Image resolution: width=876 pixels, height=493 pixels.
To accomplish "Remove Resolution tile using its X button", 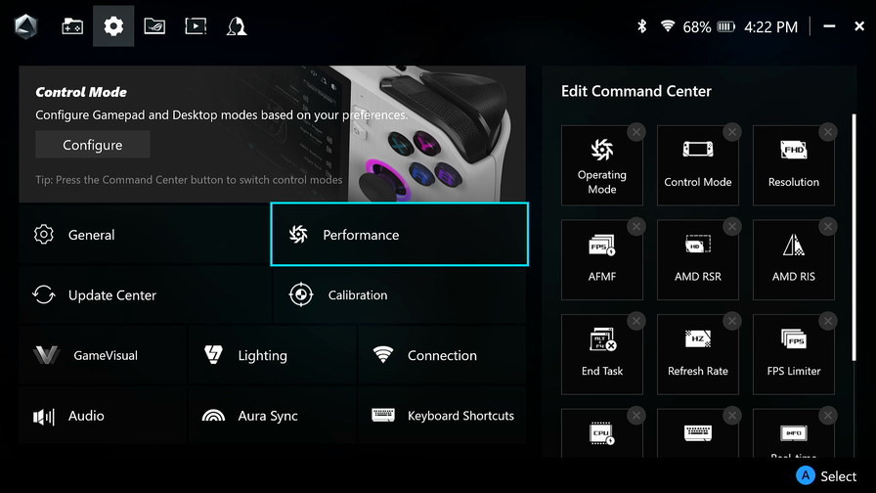I will click(828, 132).
